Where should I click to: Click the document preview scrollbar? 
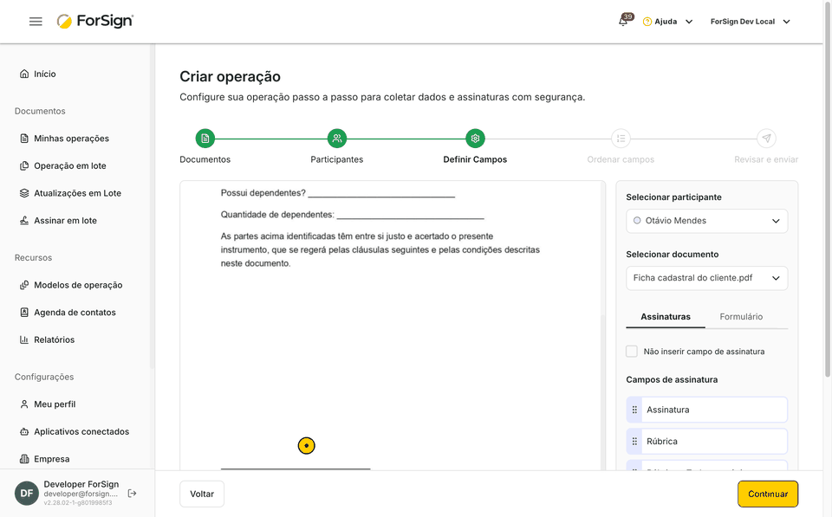pos(603,392)
